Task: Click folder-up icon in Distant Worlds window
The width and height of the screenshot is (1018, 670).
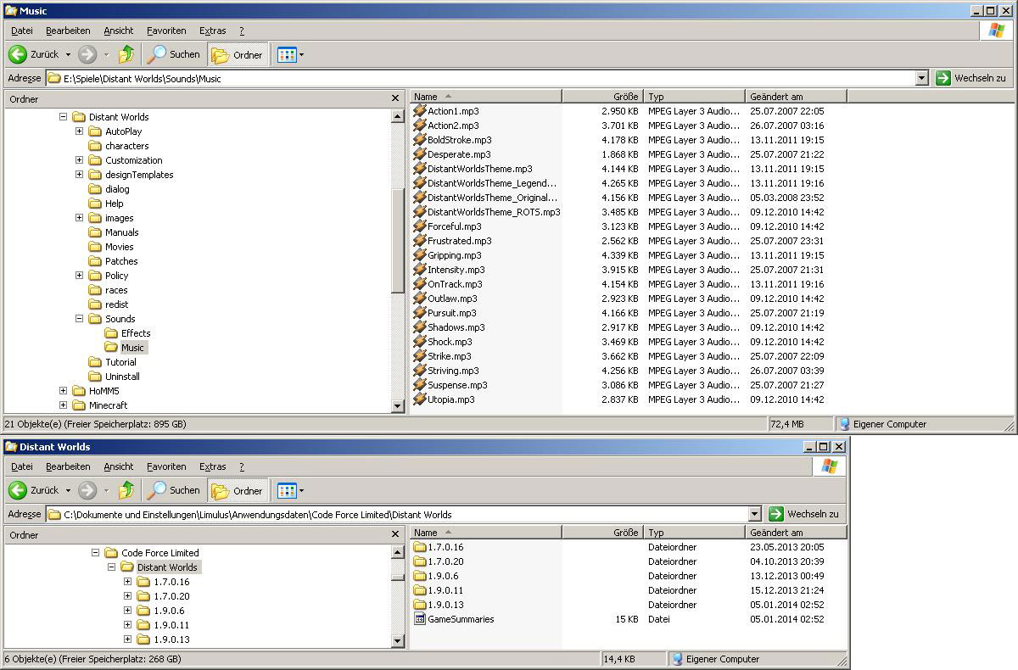Action: [126, 490]
